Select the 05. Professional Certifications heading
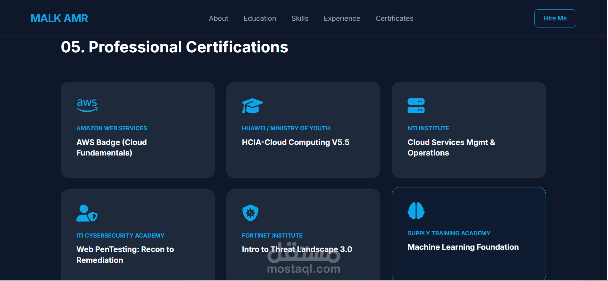 175,47
